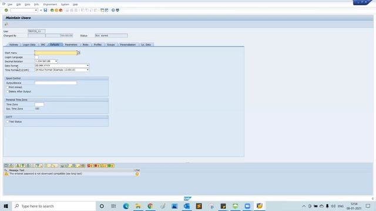Screen dimensions: 376x211
Task: Click the icon below Maintain Users title
Action: click(x=6, y=25)
